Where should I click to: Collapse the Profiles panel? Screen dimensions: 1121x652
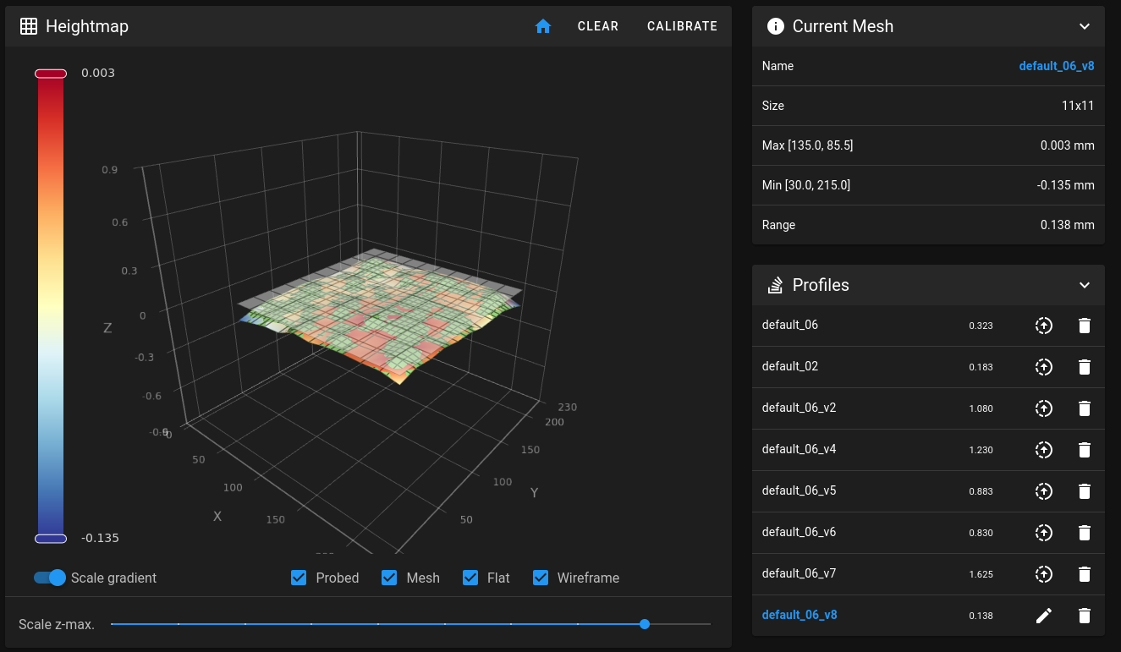(1085, 285)
